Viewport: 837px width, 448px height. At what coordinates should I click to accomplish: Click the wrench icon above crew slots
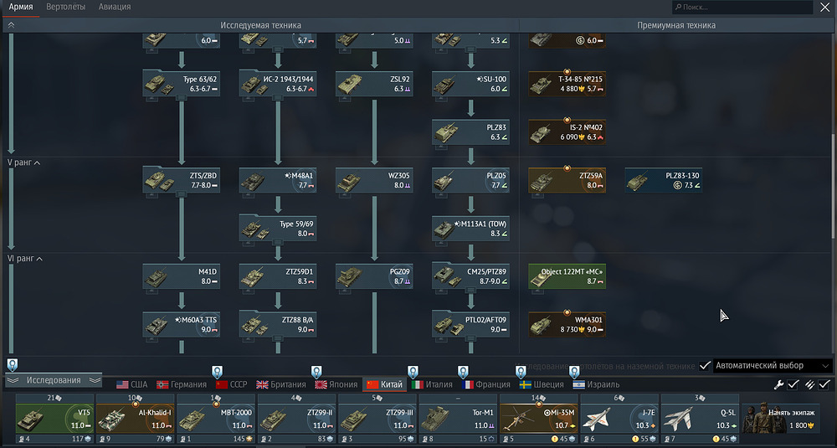pos(778,384)
